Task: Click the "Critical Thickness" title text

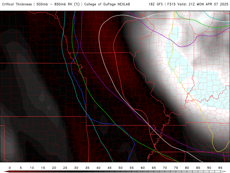Action: coord(17,4)
